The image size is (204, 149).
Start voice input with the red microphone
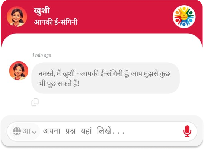click(187, 131)
